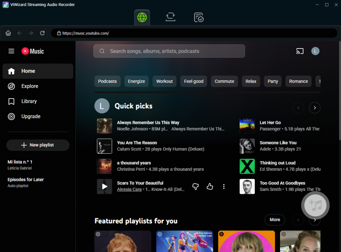Screen dimensions: 341x252
Task: Open the Converted history tab icon
Action: (199, 17)
